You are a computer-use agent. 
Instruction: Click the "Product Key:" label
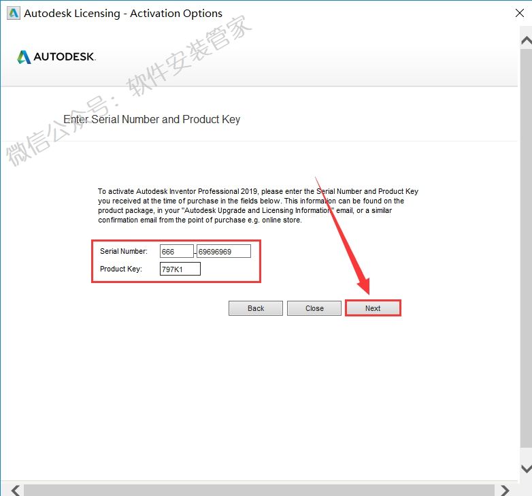[x=120, y=269]
